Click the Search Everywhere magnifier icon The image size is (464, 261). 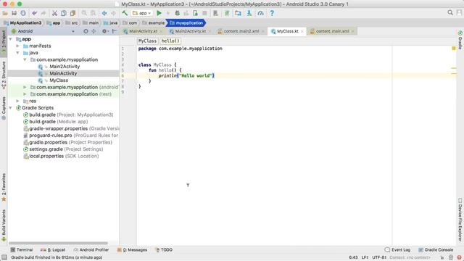click(450, 13)
